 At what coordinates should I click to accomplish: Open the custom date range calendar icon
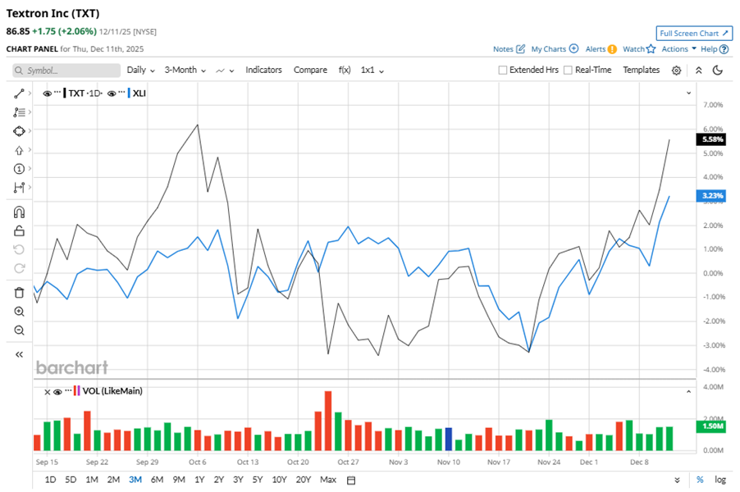click(x=350, y=481)
